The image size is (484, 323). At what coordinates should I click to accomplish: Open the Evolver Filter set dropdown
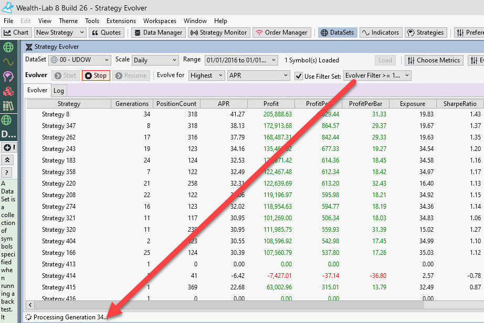(x=377, y=76)
